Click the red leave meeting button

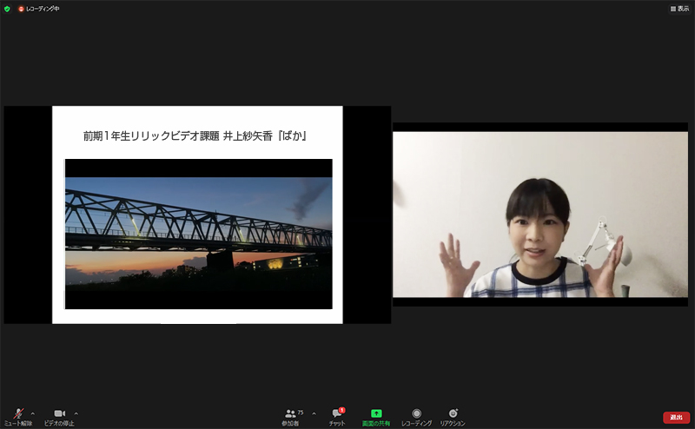click(676, 417)
